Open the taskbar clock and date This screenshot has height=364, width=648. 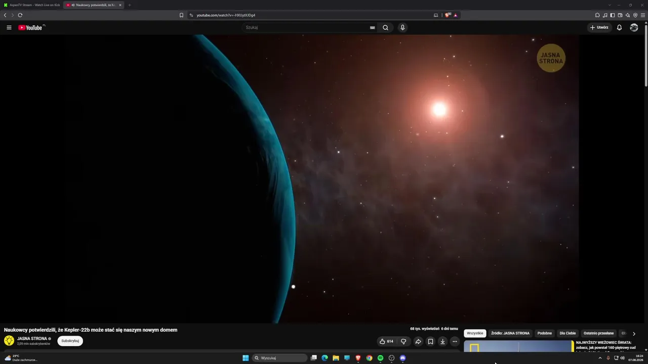click(x=636, y=358)
